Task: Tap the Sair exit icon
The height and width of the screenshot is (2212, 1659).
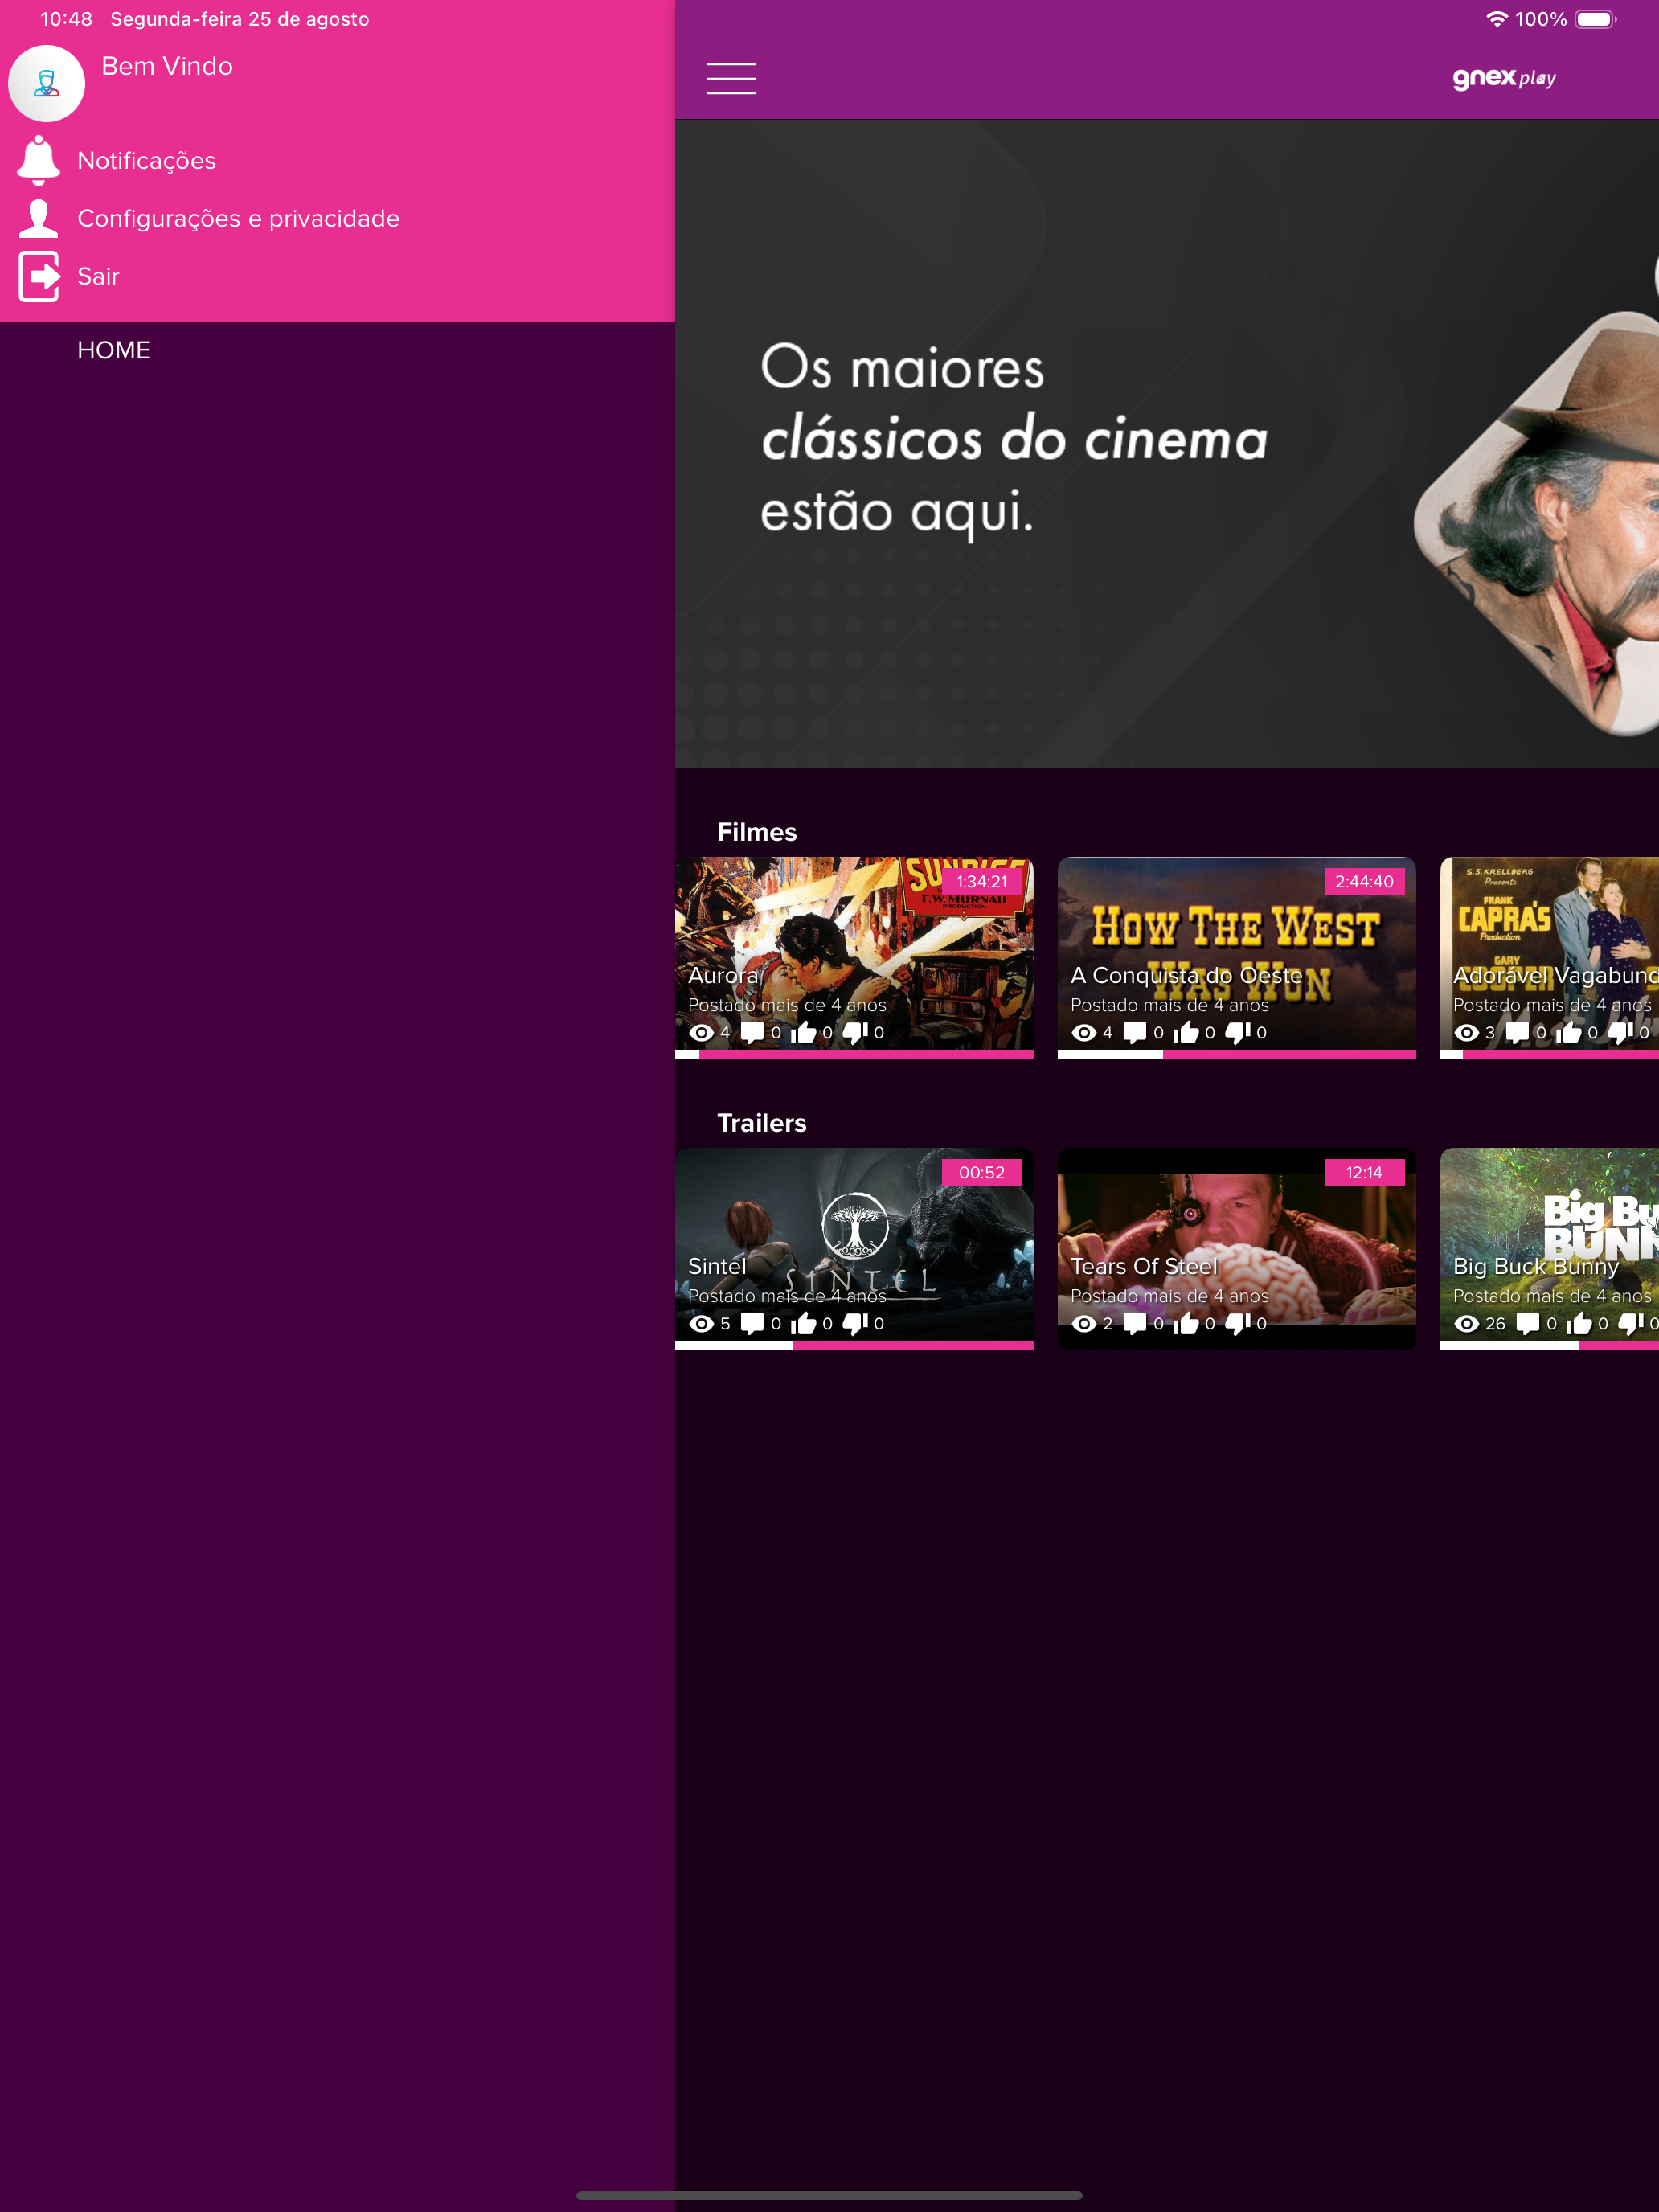Action: (39, 276)
